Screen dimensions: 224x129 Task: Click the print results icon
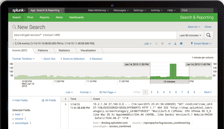pos(181,44)
